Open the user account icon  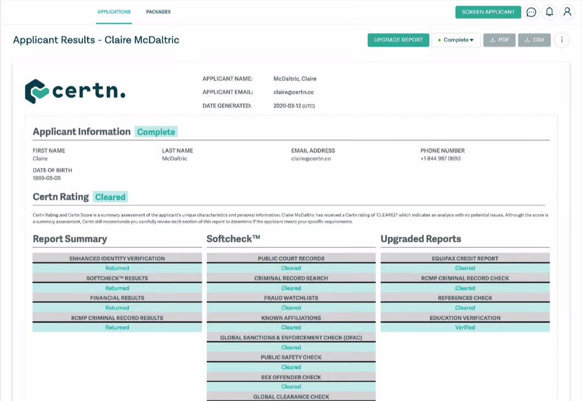[567, 12]
